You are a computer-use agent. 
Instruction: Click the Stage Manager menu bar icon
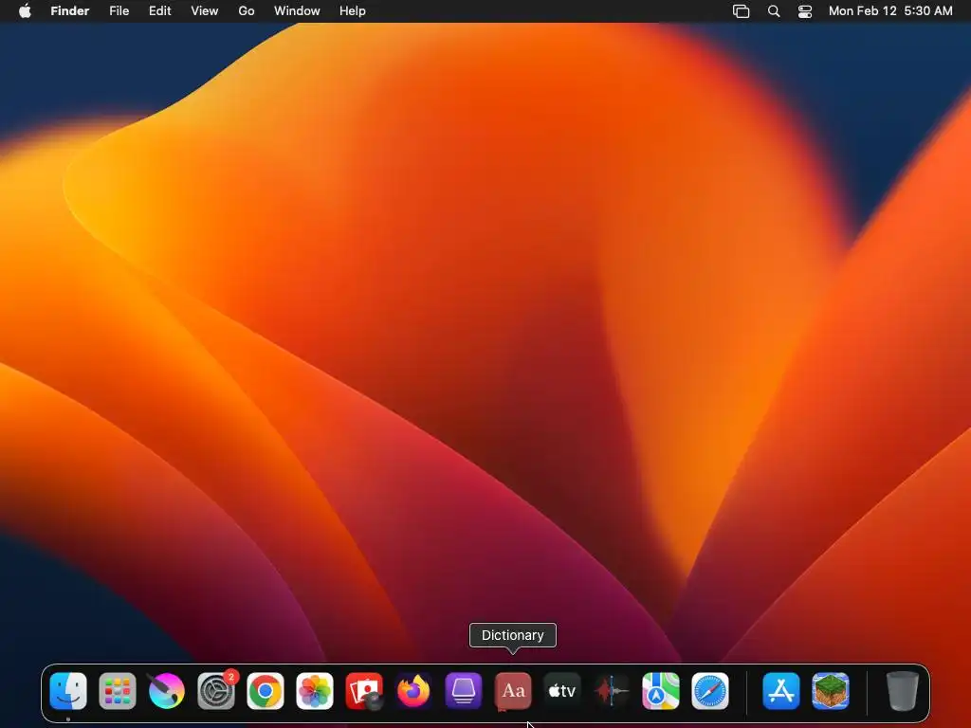click(x=742, y=11)
